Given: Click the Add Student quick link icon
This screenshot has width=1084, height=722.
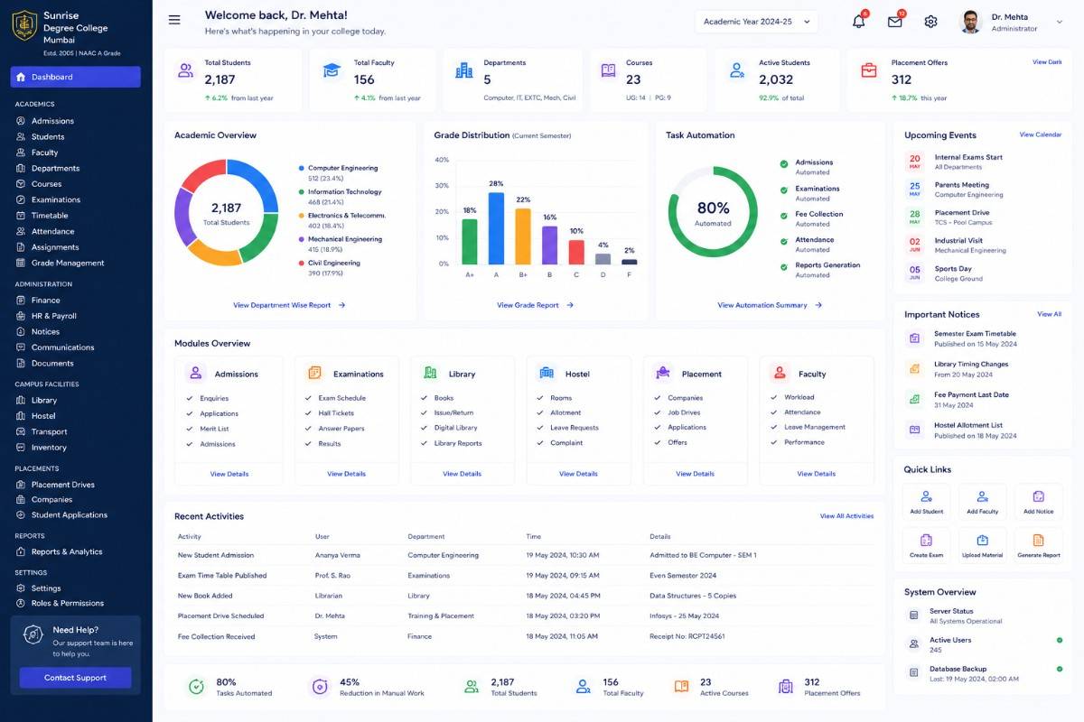Looking at the screenshot, I should pos(926,496).
